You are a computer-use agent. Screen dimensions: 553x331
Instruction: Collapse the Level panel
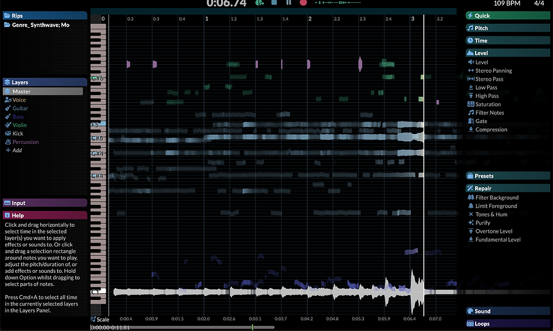[x=507, y=52]
